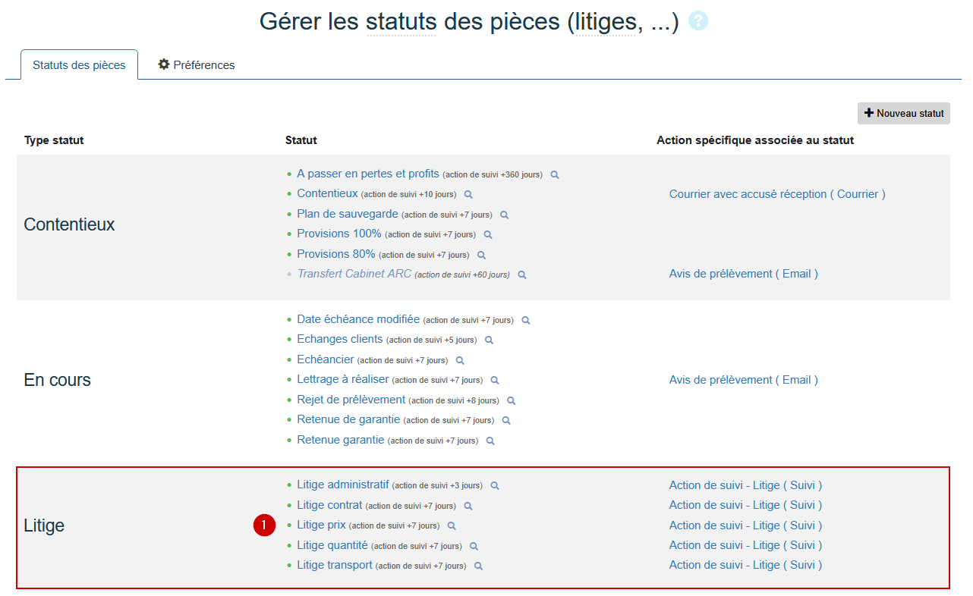Image resolution: width=973 pixels, height=596 pixels.
Task: Open the Préférences tab
Action: coord(197,65)
